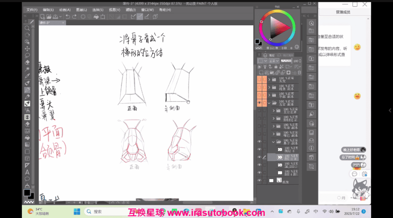
Task: Expand the 头发 layer folder
Action: tap(269, 80)
